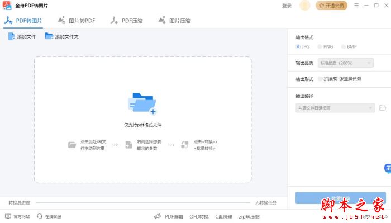Click the large folder plus icon in drop area
Image resolution: width=391 pixels, height=223 pixels.
(142, 103)
